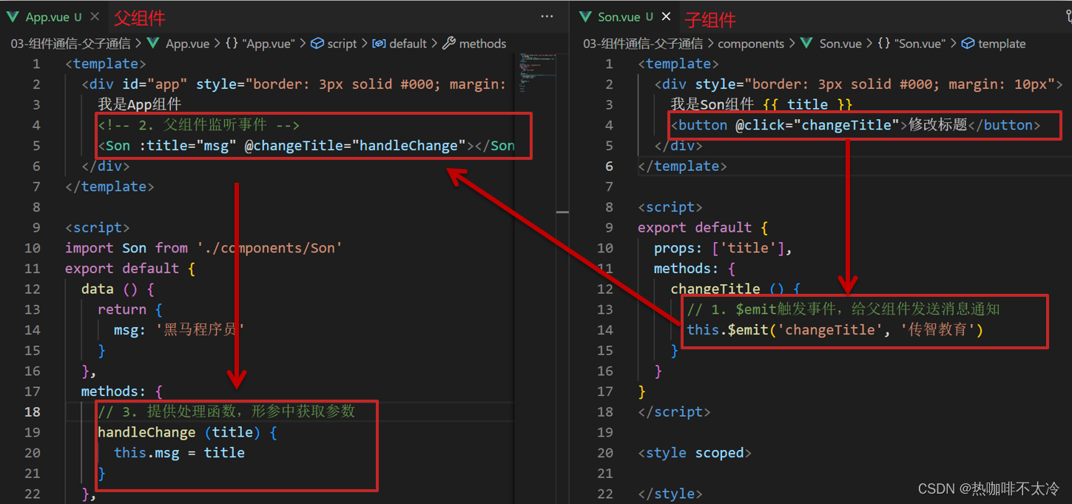Click the left editor's vertical scrollbar slider
Screen dimensions: 1072x504
[x=562, y=212]
